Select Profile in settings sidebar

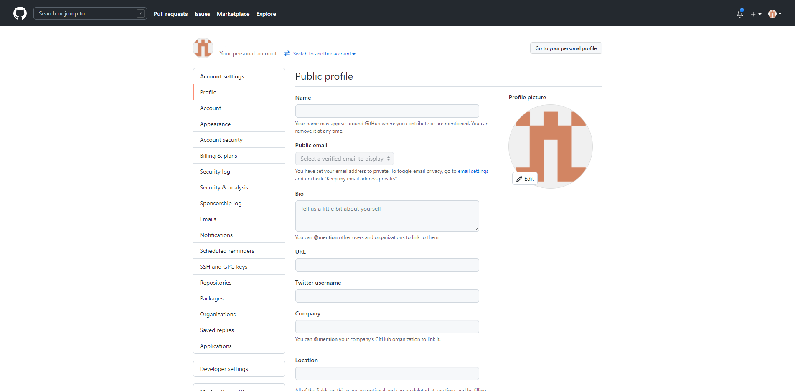click(239, 92)
